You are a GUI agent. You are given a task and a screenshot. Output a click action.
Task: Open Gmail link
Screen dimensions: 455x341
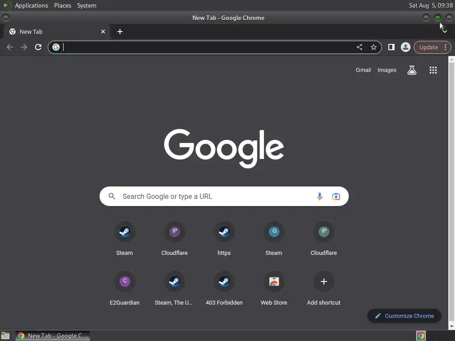[363, 70]
